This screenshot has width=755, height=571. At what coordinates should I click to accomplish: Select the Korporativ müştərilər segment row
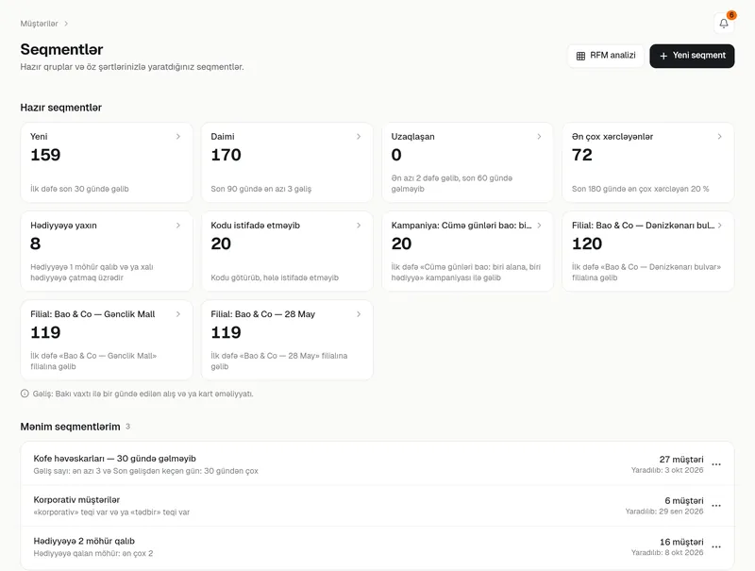tap(377, 506)
